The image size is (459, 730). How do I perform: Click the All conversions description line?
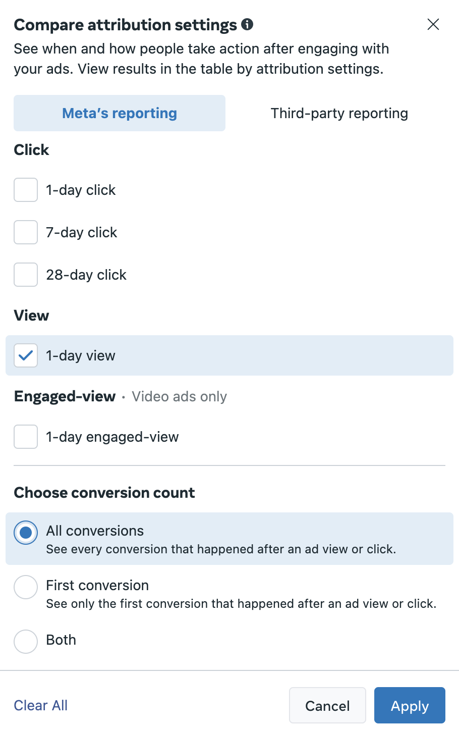click(x=221, y=549)
